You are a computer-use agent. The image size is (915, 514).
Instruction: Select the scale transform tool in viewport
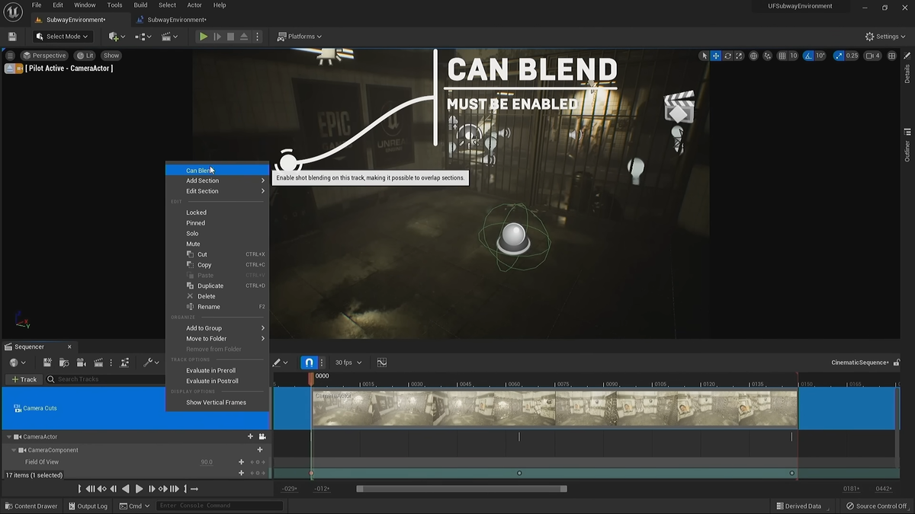740,56
